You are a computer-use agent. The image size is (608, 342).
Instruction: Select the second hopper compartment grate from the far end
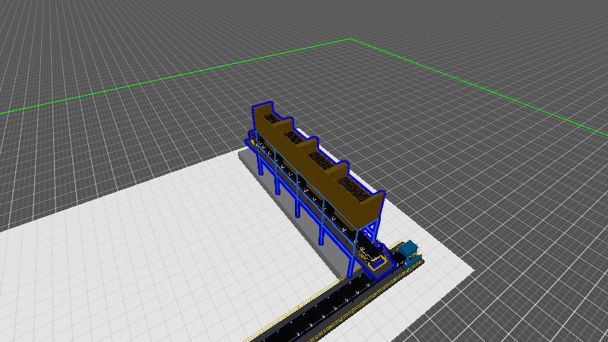(x=291, y=136)
